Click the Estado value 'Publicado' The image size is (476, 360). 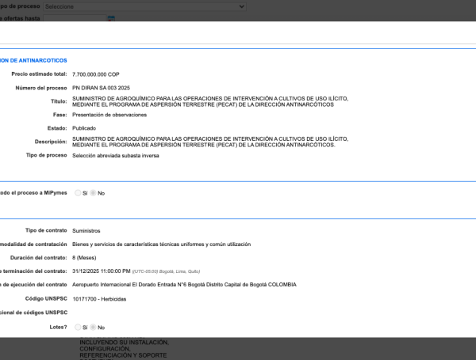click(x=83, y=127)
